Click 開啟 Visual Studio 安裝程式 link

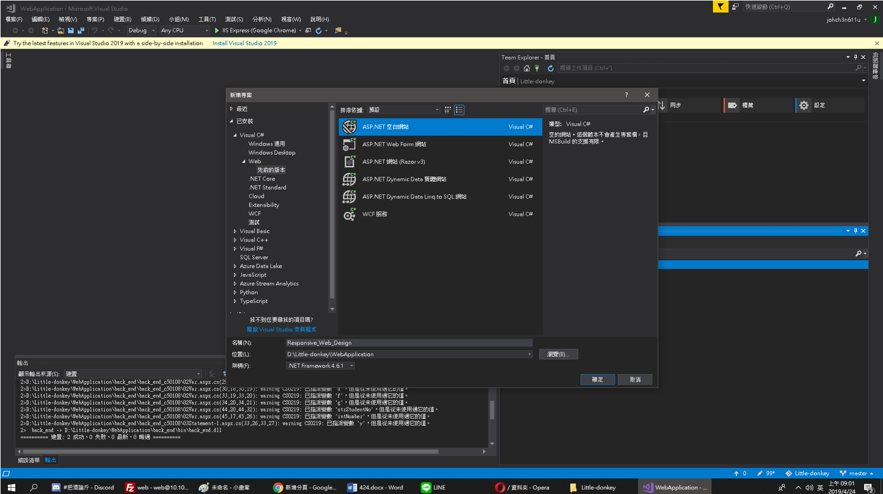(281, 330)
